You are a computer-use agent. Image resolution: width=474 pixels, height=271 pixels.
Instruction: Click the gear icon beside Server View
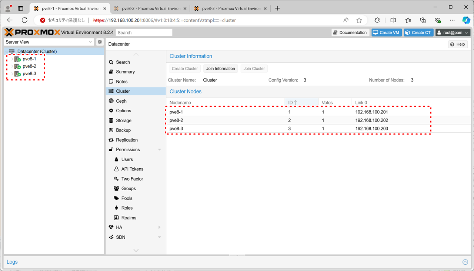[100, 42]
